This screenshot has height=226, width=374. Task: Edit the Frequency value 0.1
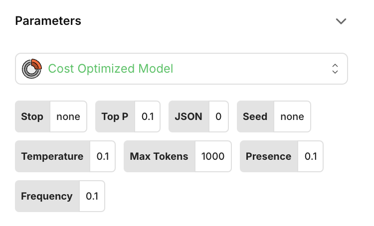click(92, 196)
